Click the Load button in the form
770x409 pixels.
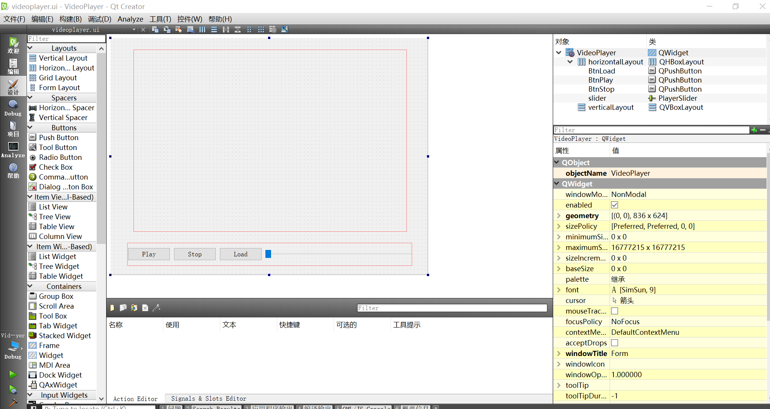(x=240, y=253)
